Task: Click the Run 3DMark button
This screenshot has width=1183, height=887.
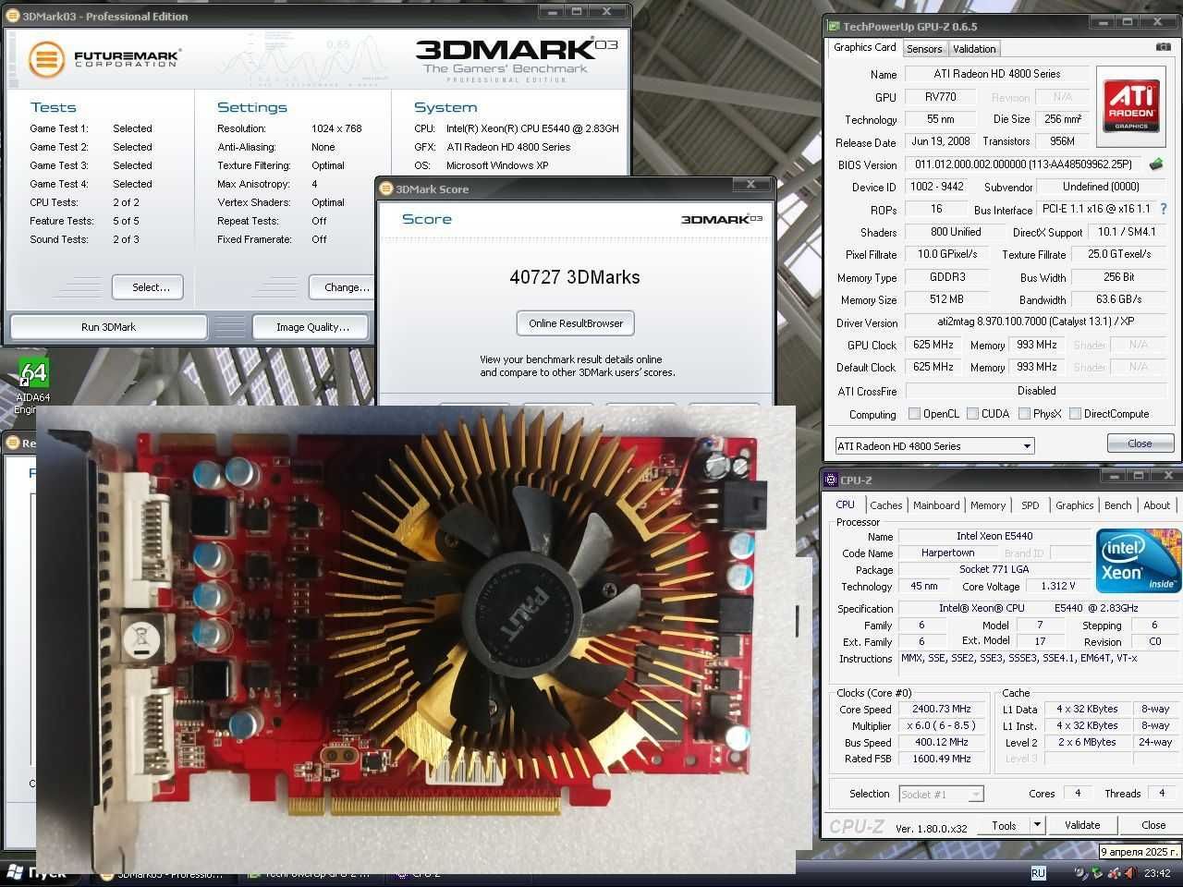Action: [108, 327]
